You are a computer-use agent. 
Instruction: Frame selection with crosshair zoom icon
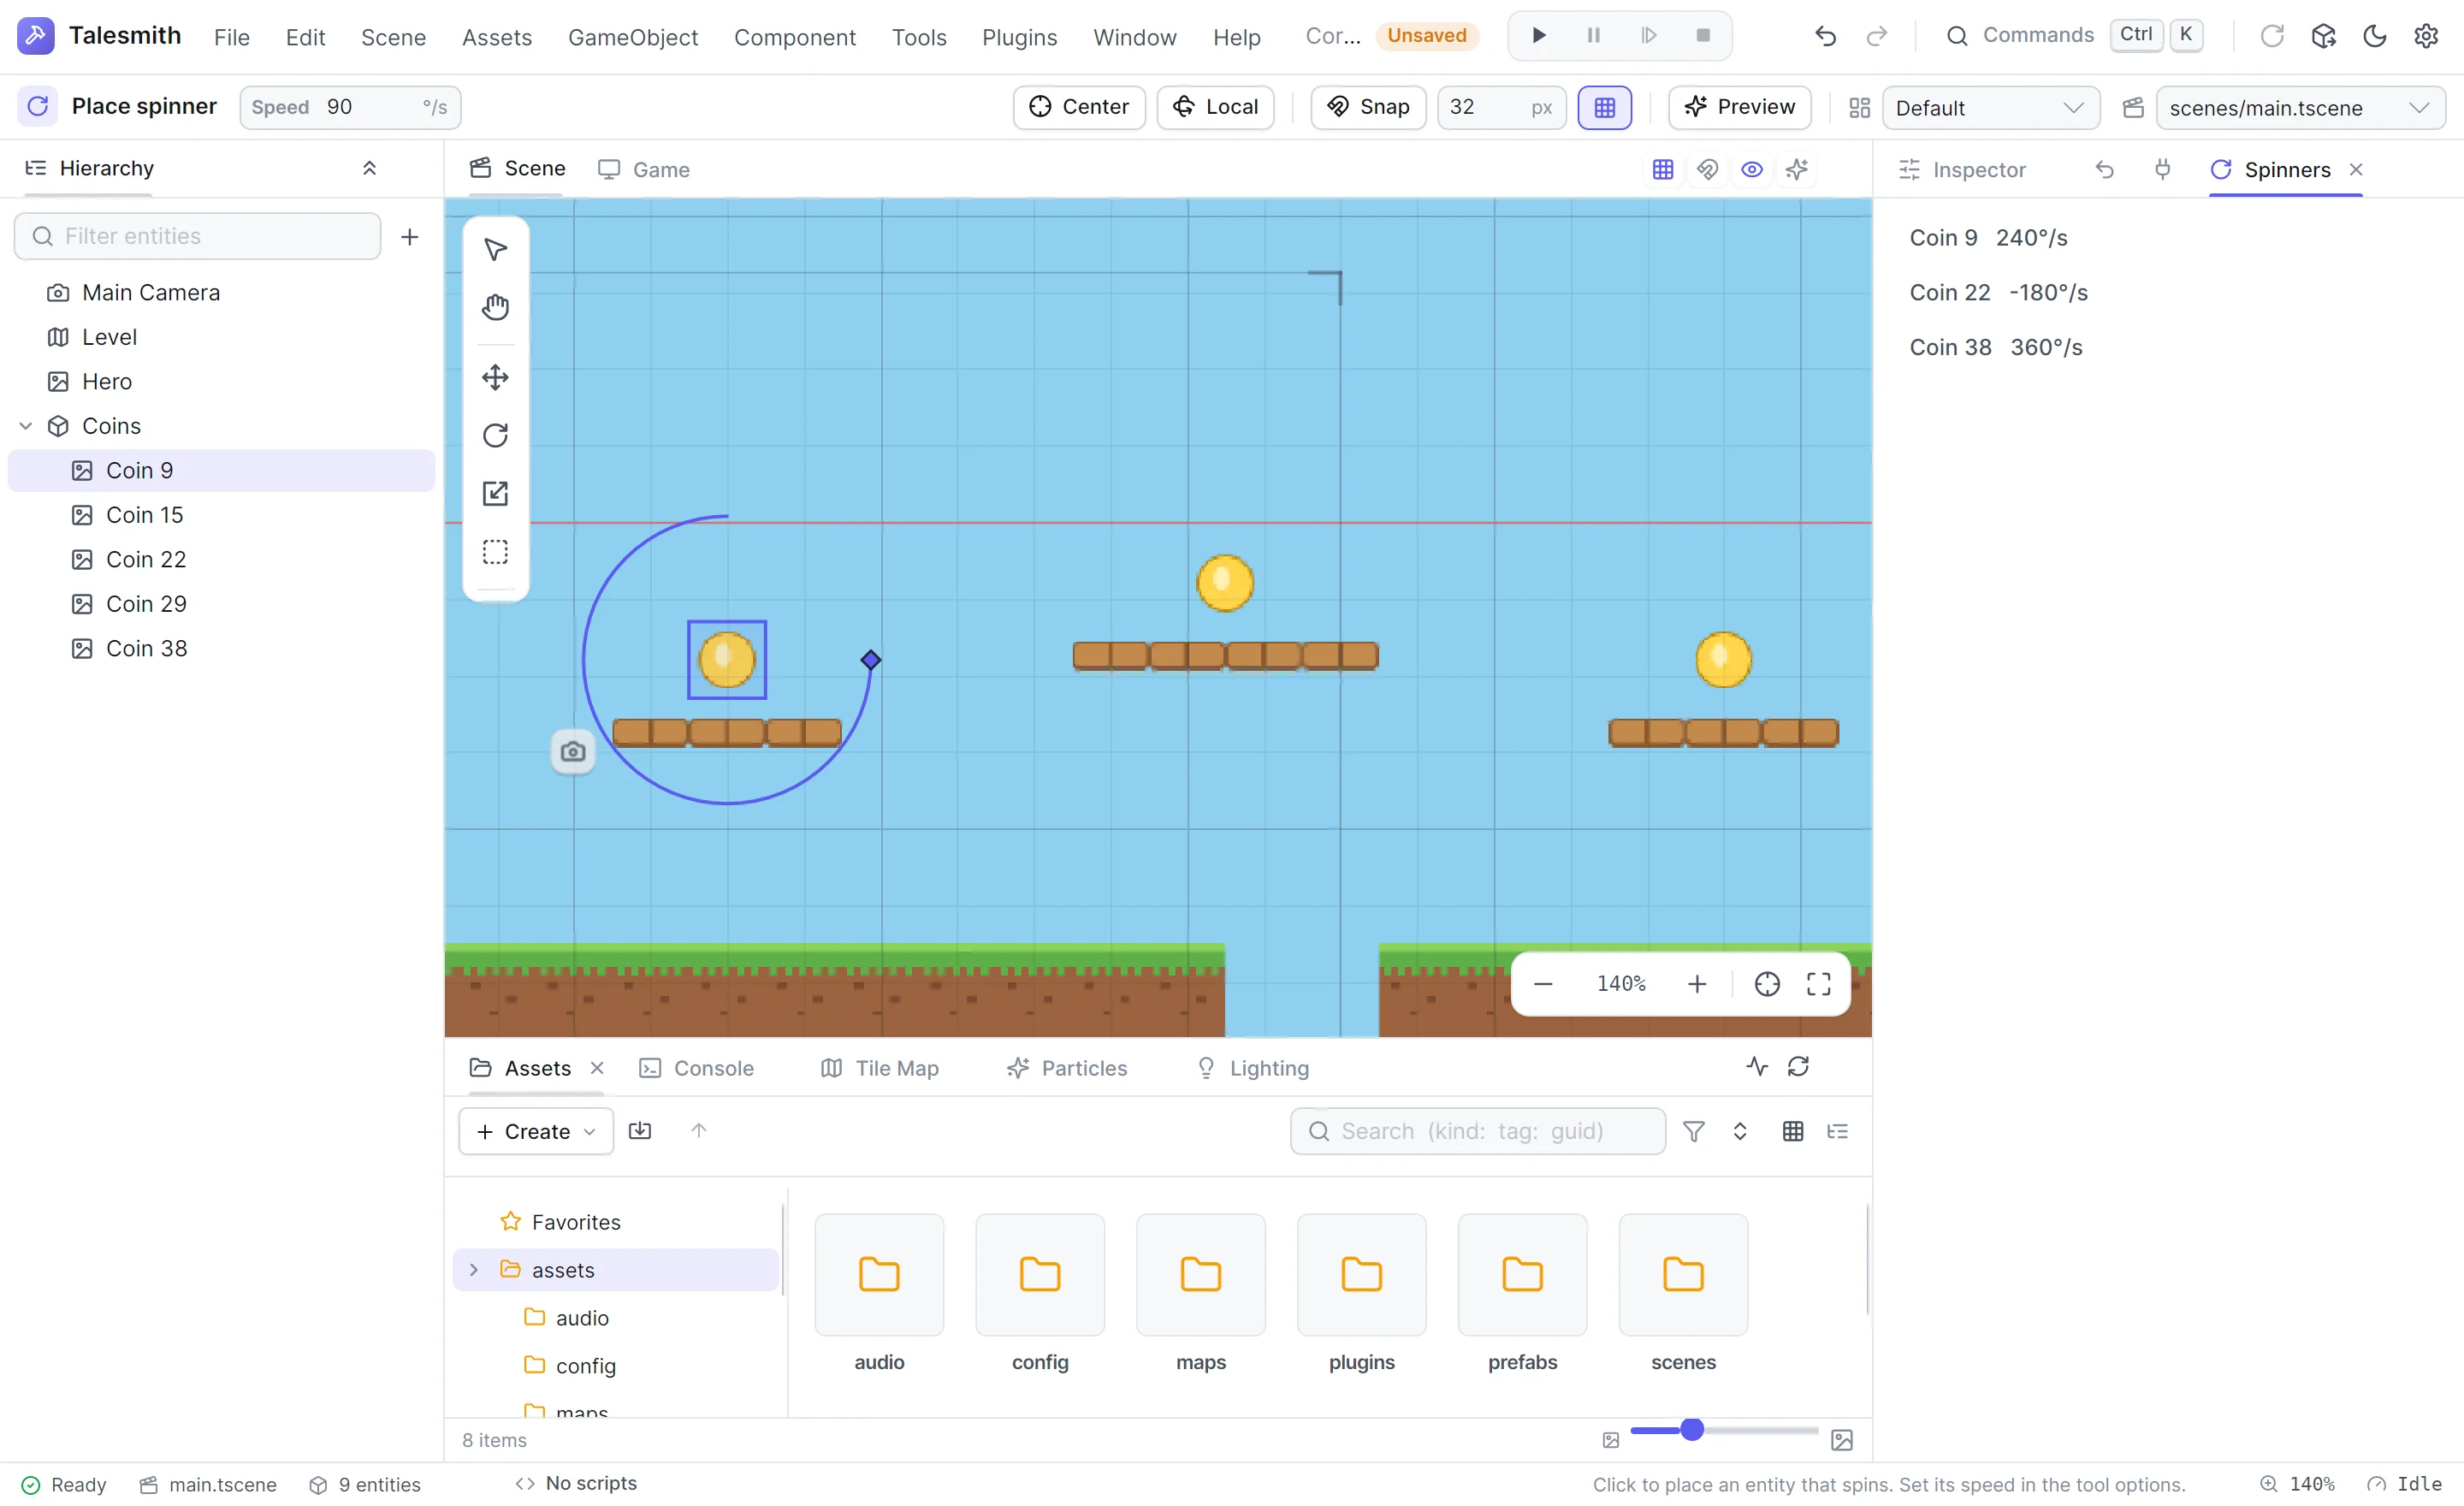[1767, 984]
